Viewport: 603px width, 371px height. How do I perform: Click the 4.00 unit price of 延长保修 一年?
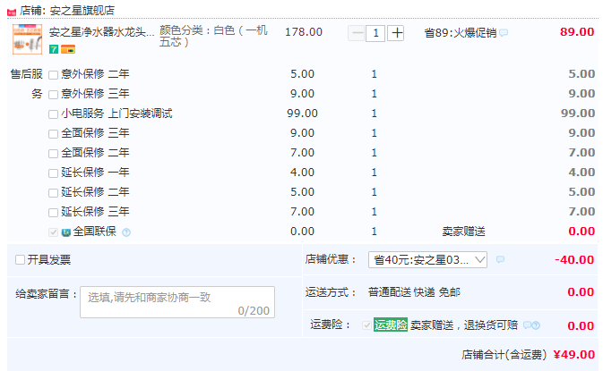(302, 173)
